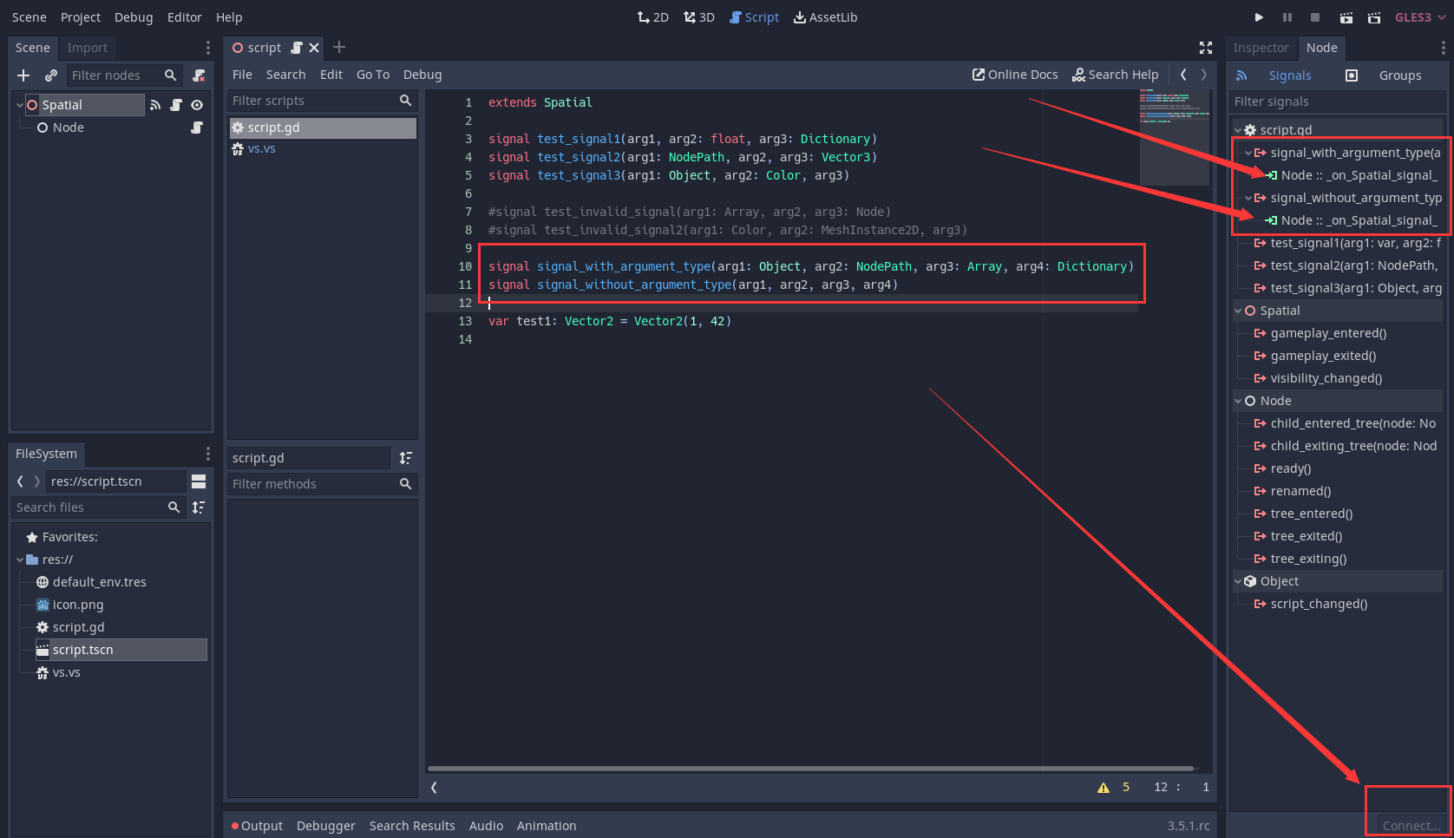This screenshot has height=838, width=1454.
Task: Collapse signal_without_argument_type signal connections
Action: (x=1248, y=198)
